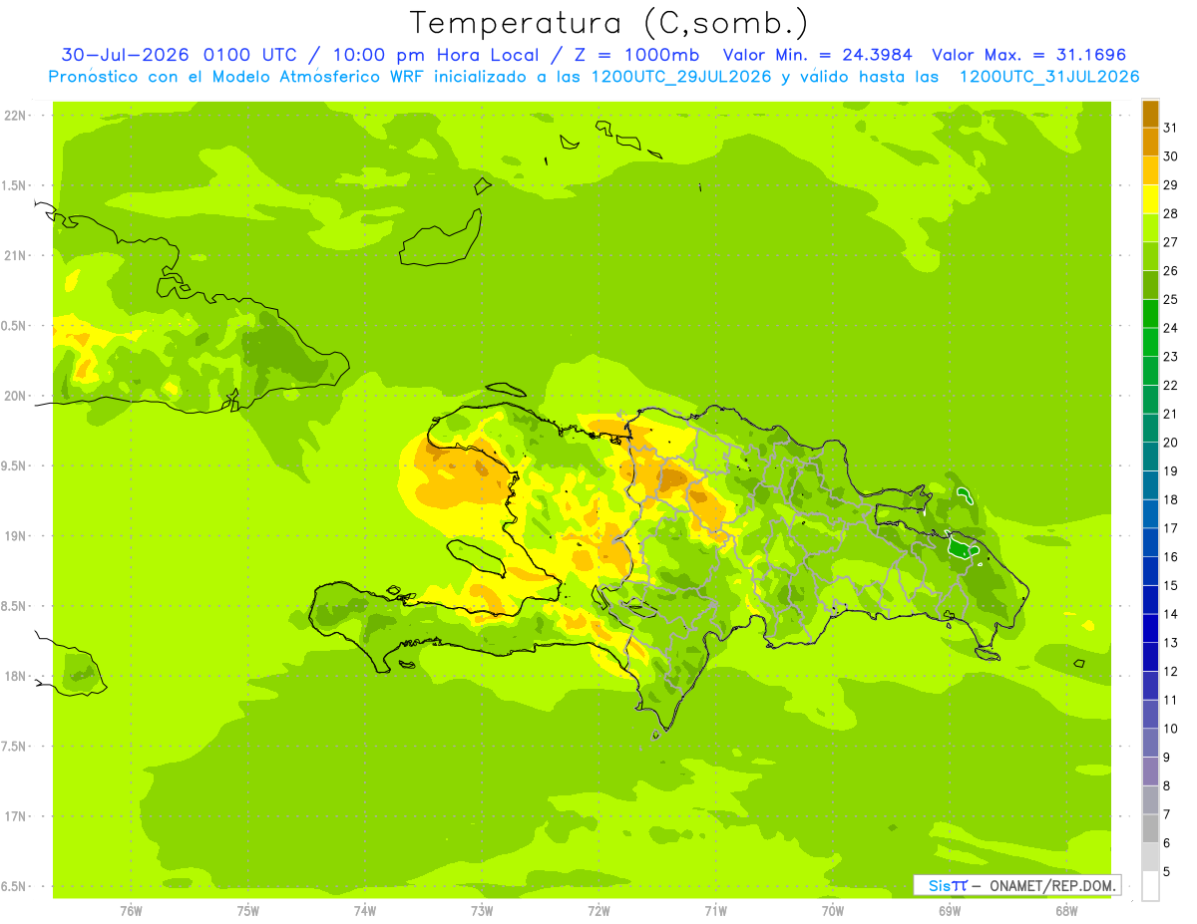Click the '70W' longitude axis label
The width and height of the screenshot is (1197, 924).
833,911
